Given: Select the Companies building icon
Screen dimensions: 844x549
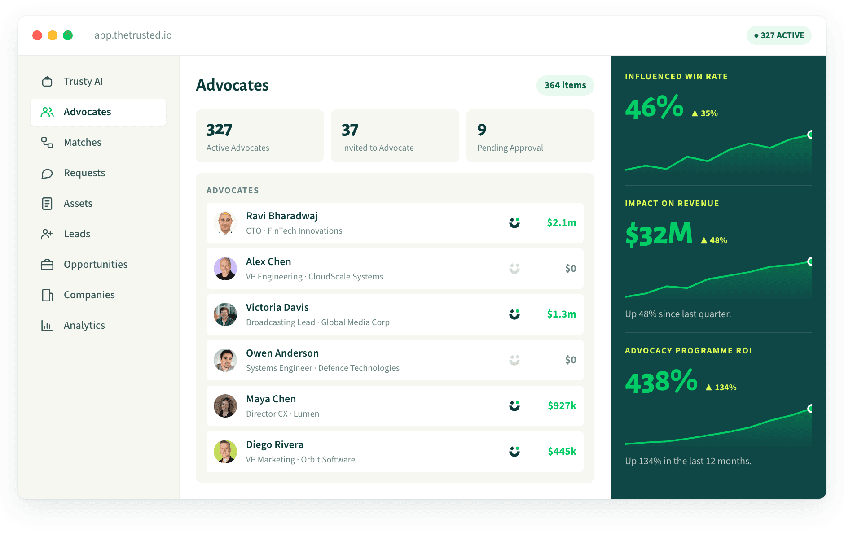Looking at the screenshot, I should click(47, 295).
